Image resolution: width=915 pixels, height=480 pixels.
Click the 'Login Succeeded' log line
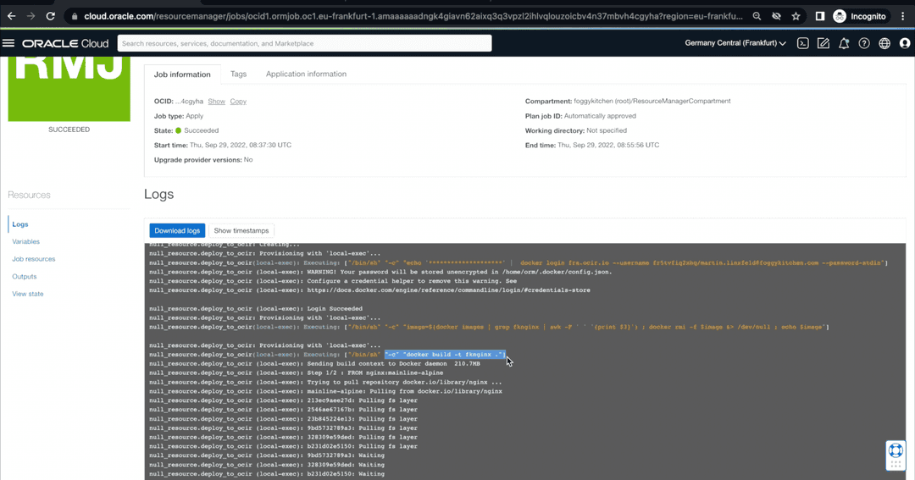tap(256, 308)
